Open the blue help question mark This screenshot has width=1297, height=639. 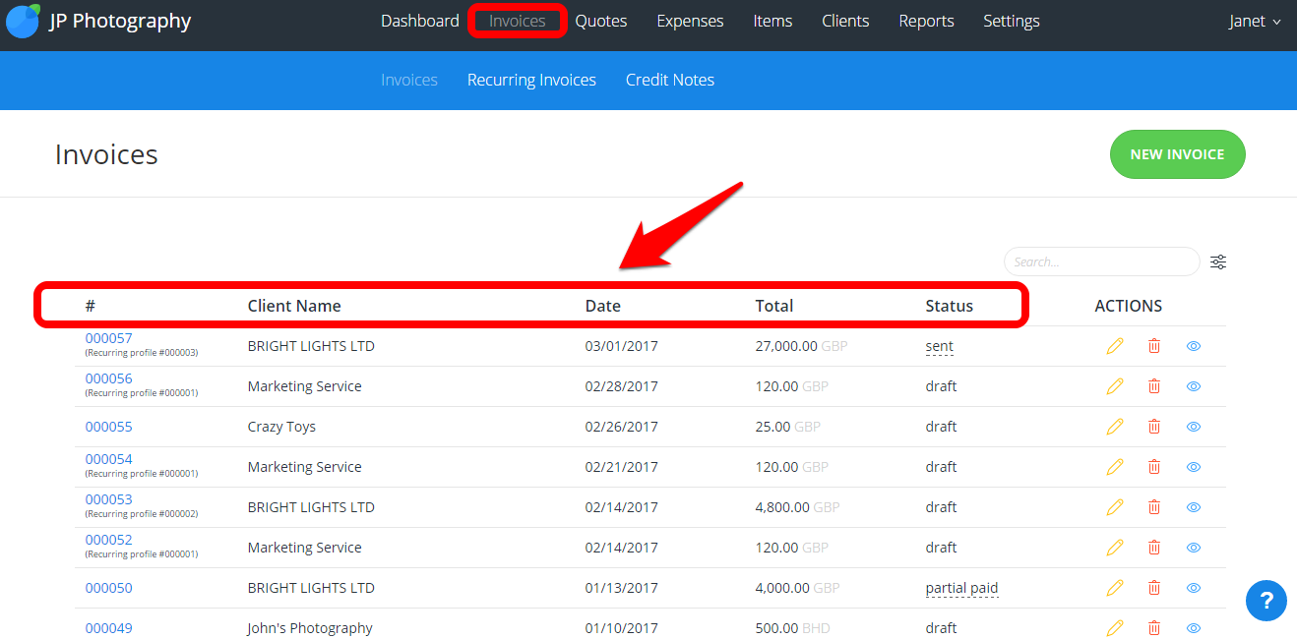(1266, 600)
